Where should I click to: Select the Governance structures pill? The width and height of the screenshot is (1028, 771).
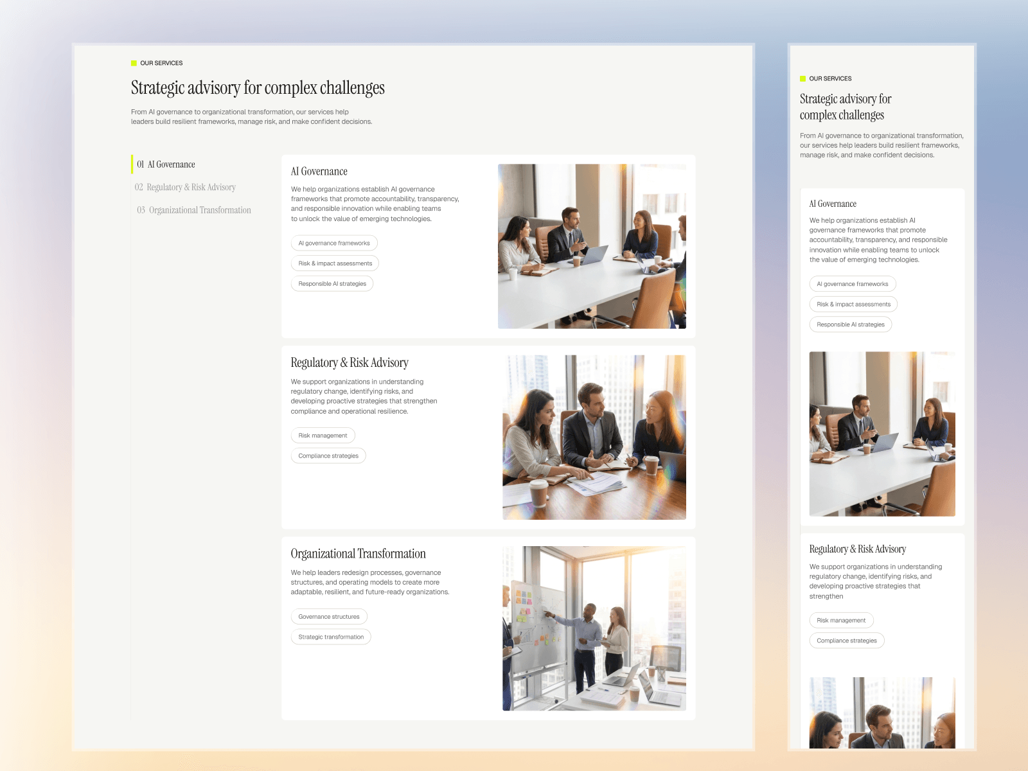click(x=329, y=617)
